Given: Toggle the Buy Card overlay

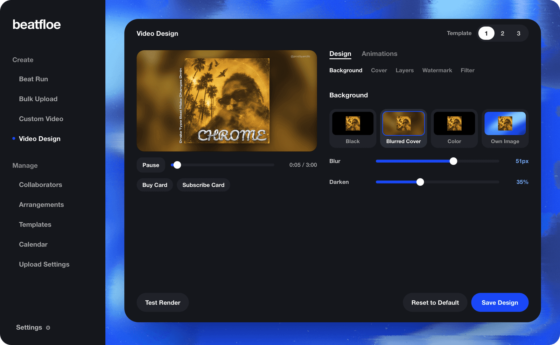Looking at the screenshot, I should tap(155, 185).
